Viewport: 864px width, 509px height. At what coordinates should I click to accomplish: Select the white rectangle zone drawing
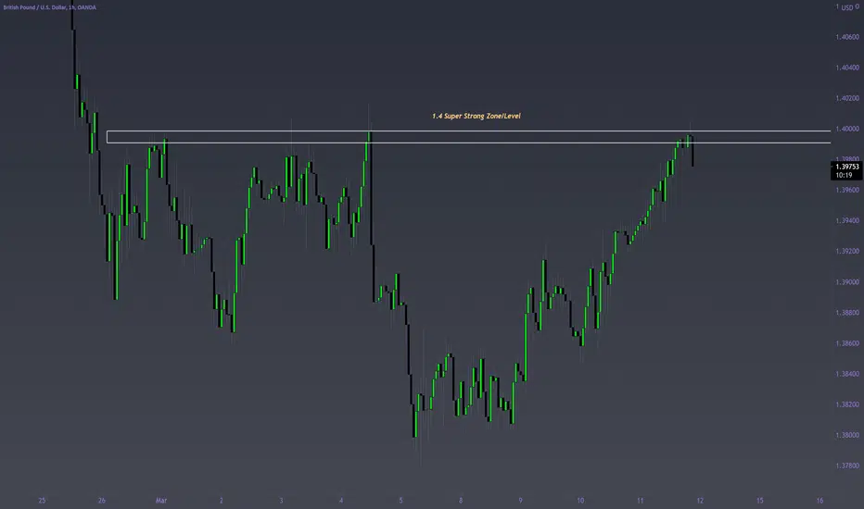point(468,137)
